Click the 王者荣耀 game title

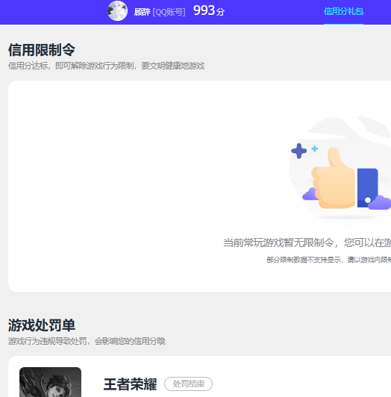click(x=131, y=384)
